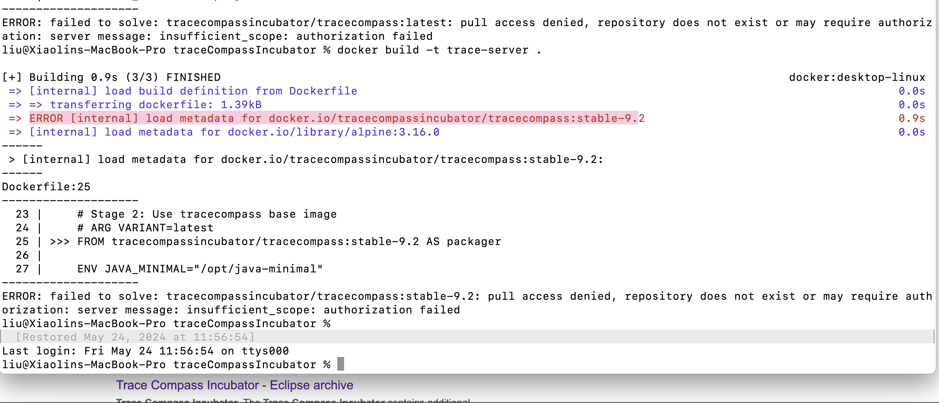Viewport: 939px width, 403px height.
Task: Open the Trace Compass Incubator - Eclipse archive link
Action: (234, 385)
